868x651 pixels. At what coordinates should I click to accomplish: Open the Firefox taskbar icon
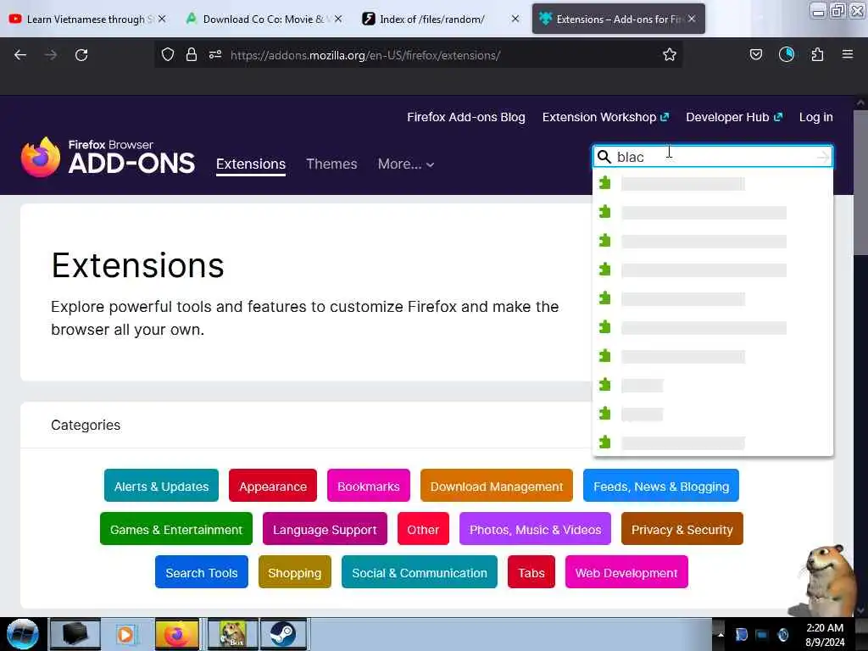click(176, 634)
